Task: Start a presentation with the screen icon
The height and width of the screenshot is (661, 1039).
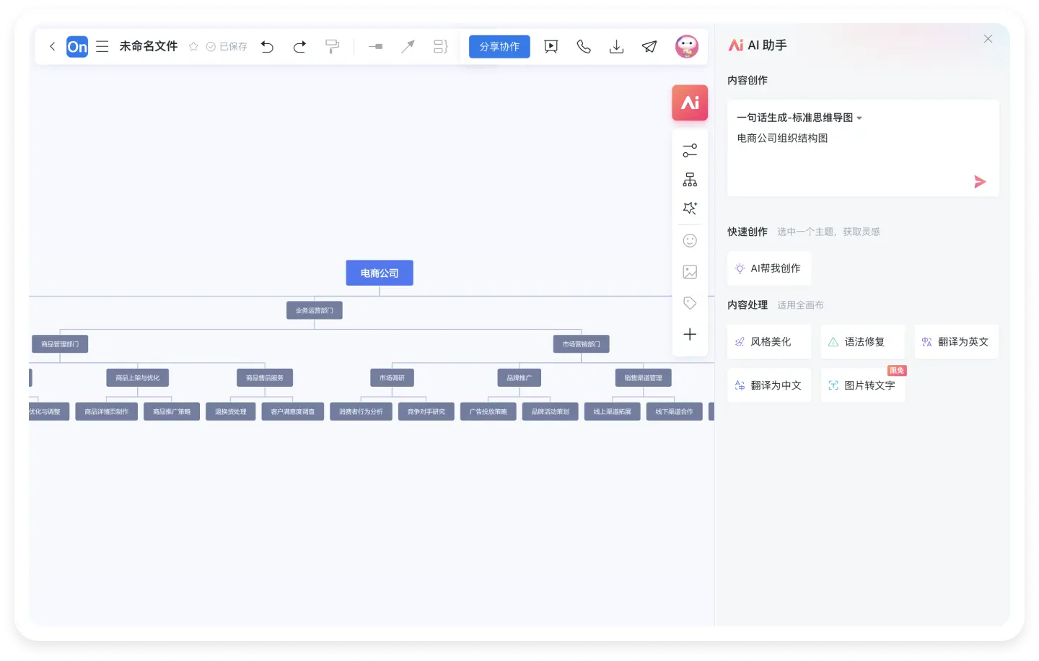Action: (551, 46)
